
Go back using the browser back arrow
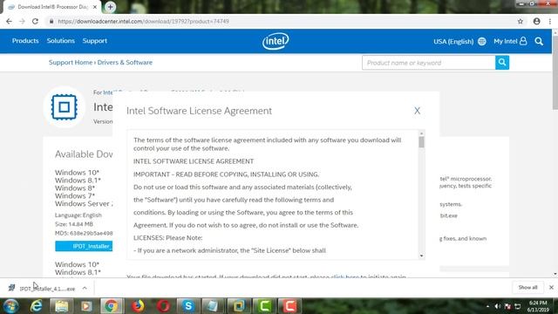click(x=9, y=21)
